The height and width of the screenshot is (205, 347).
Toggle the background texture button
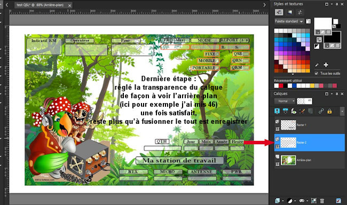point(333,45)
